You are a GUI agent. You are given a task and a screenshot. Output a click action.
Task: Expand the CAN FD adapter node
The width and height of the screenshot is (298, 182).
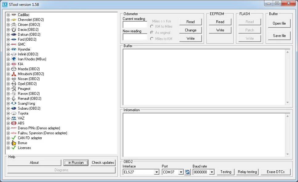(x=8, y=138)
